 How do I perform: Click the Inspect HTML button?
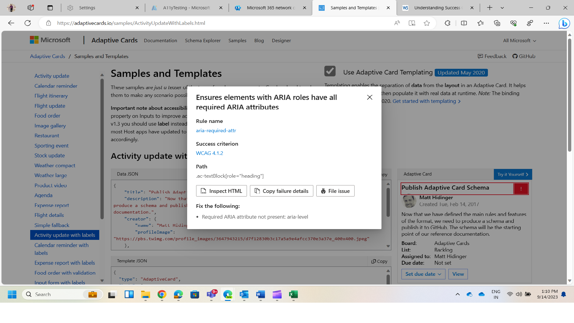pos(221,191)
